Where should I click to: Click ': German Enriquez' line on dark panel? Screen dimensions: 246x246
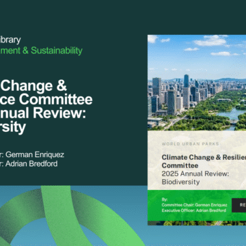coord(32,154)
